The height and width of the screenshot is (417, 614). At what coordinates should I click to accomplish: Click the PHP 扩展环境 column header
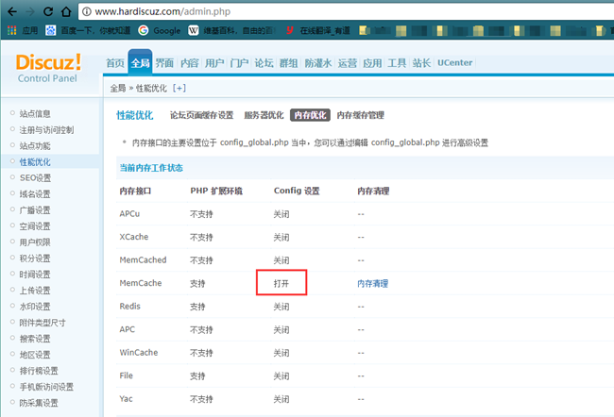[x=216, y=191]
